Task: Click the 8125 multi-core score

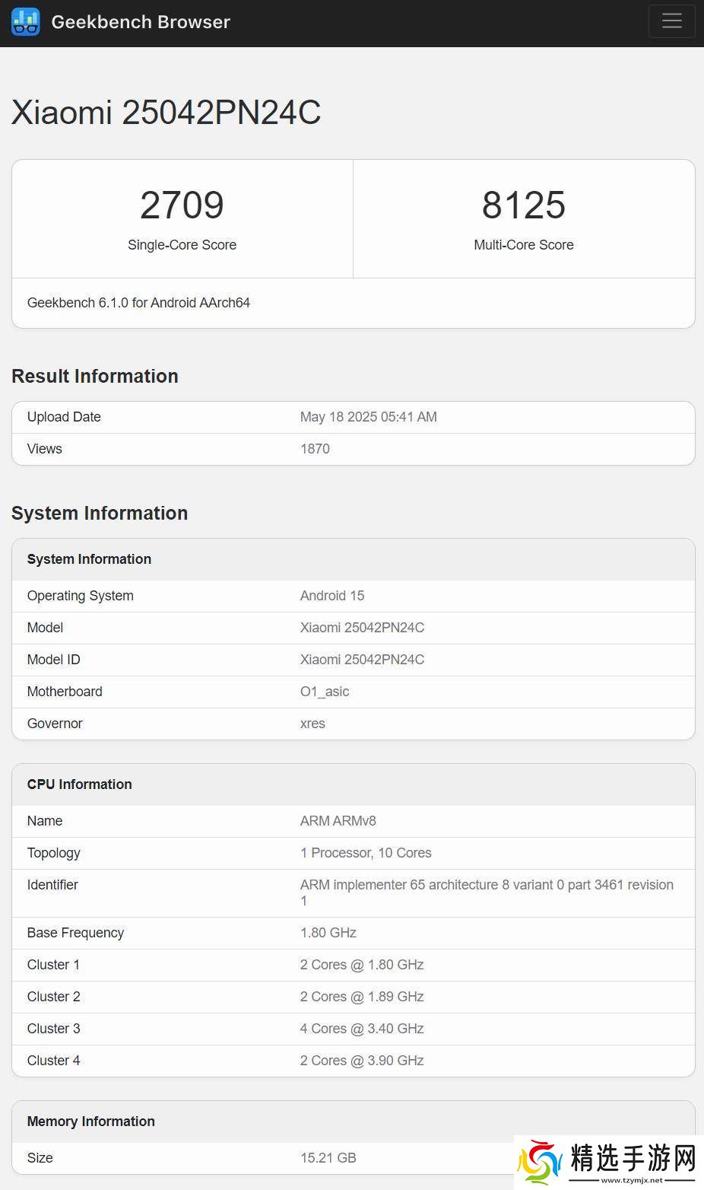Action: click(524, 205)
